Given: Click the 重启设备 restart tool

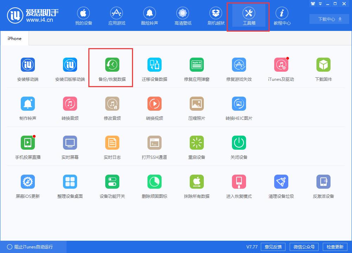Looking at the screenshot, I should [x=196, y=147].
